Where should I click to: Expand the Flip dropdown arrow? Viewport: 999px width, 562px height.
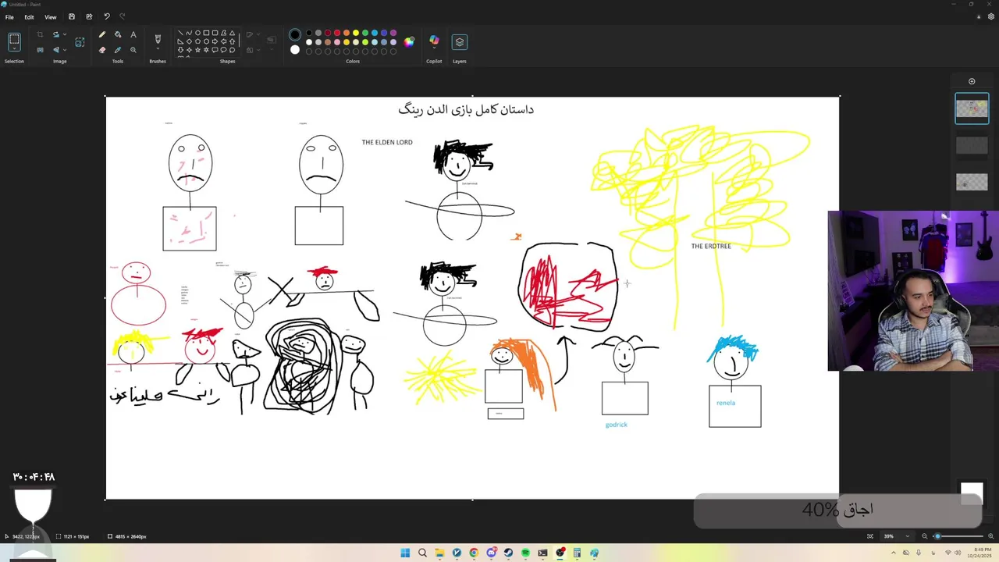64,50
